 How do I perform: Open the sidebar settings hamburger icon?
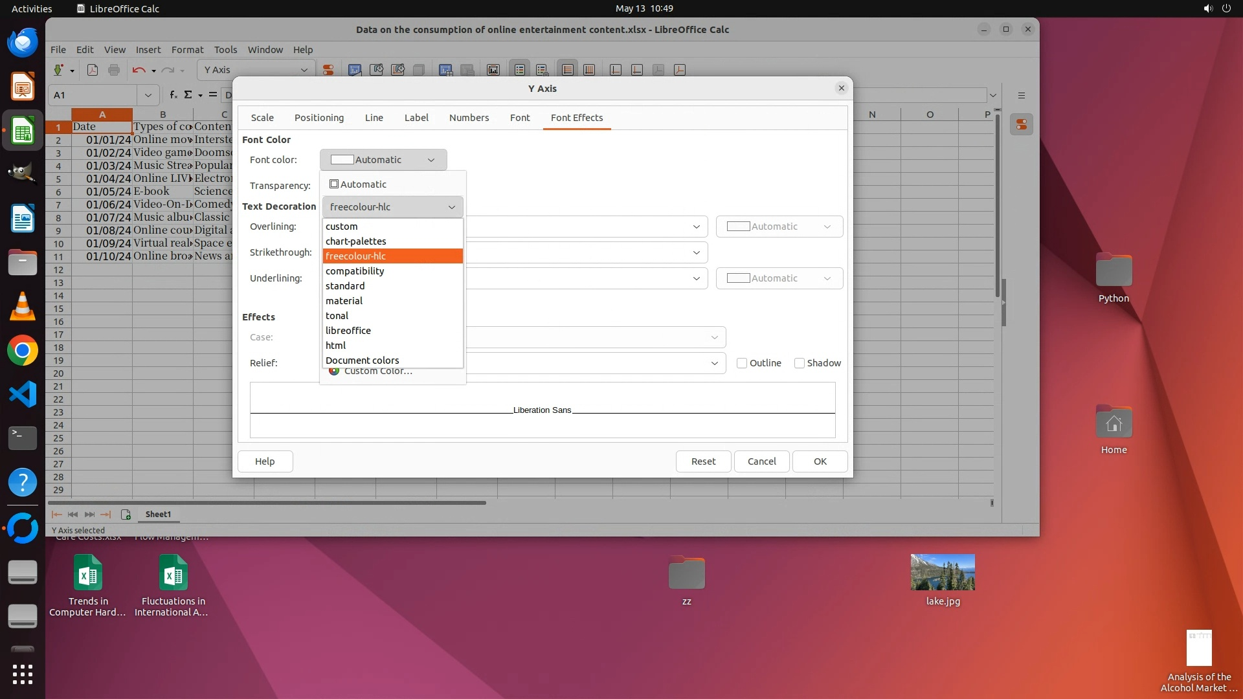coord(1022,95)
